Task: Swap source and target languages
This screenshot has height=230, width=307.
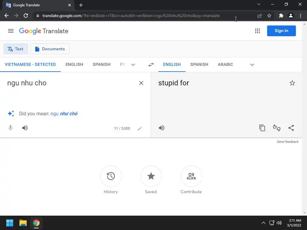Action: click(x=151, y=65)
